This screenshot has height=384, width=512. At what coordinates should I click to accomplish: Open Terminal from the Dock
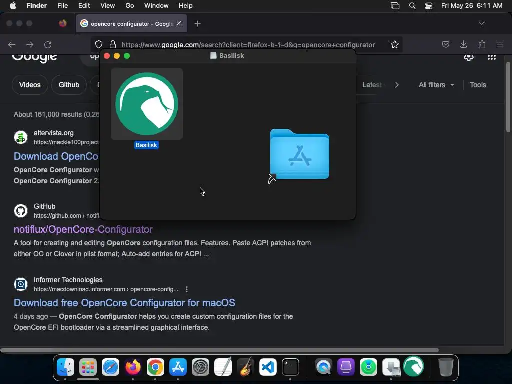pyautogui.click(x=290, y=367)
